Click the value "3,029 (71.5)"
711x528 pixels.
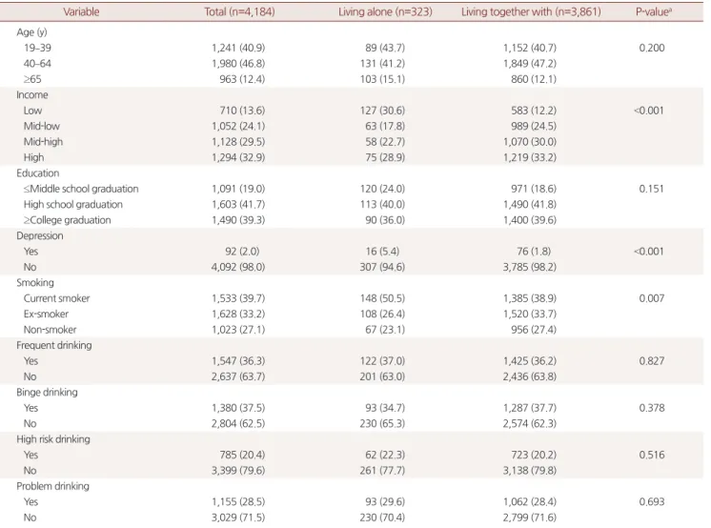(x=238, y=518)
